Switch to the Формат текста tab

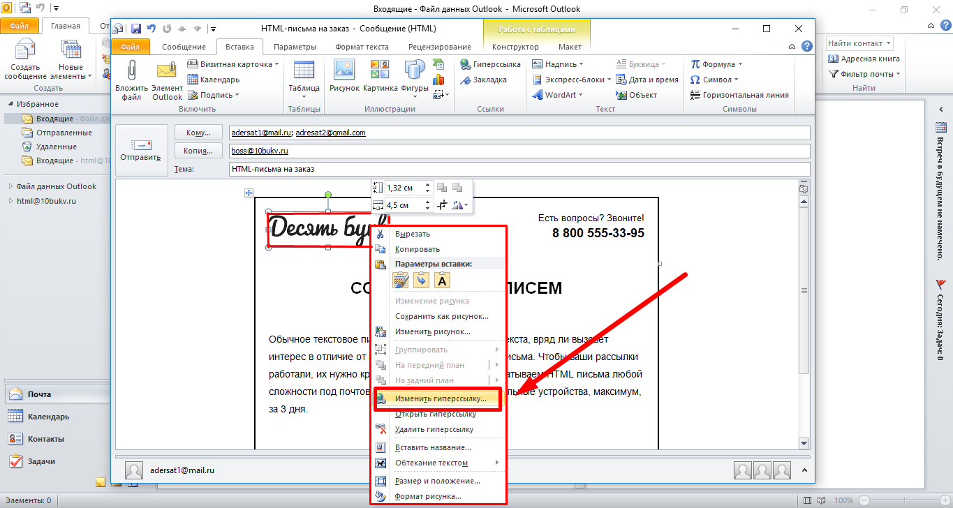[x=362, y=47]
